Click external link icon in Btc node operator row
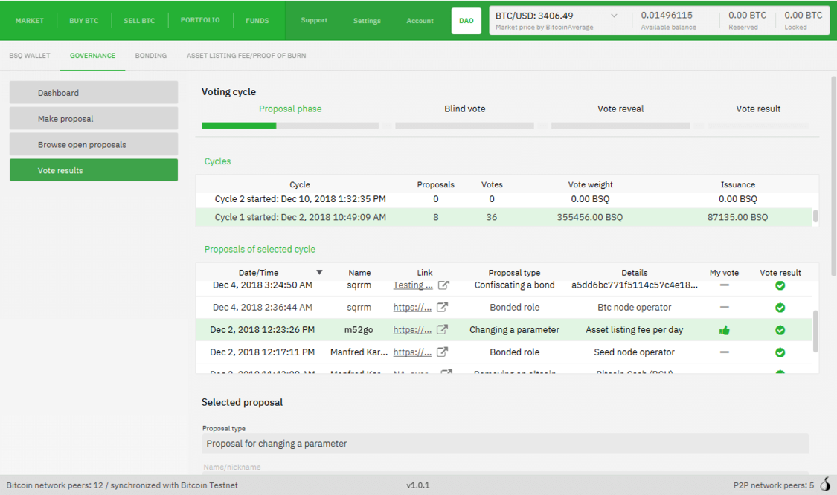The image size is (837, 495). 442,307
